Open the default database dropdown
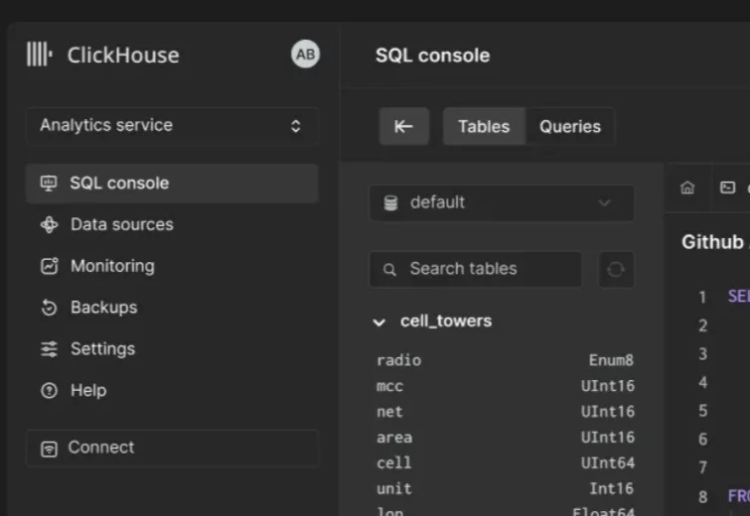The height and width of the screenshot is (516, 750). click(x=501, y=202)
